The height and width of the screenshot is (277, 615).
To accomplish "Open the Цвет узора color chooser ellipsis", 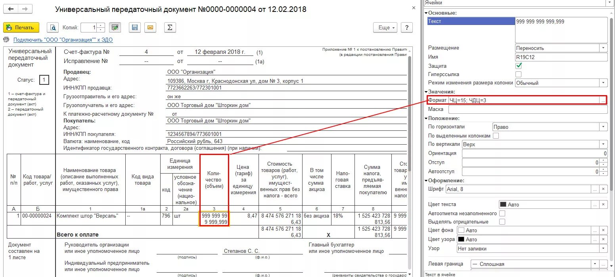I will (x=595, y=239).
